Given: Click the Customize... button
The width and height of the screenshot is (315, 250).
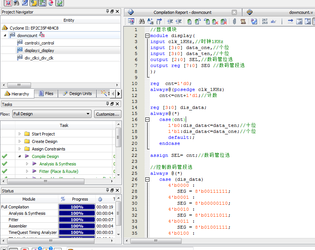Looking at the screenshot, I should coord(107,114).
